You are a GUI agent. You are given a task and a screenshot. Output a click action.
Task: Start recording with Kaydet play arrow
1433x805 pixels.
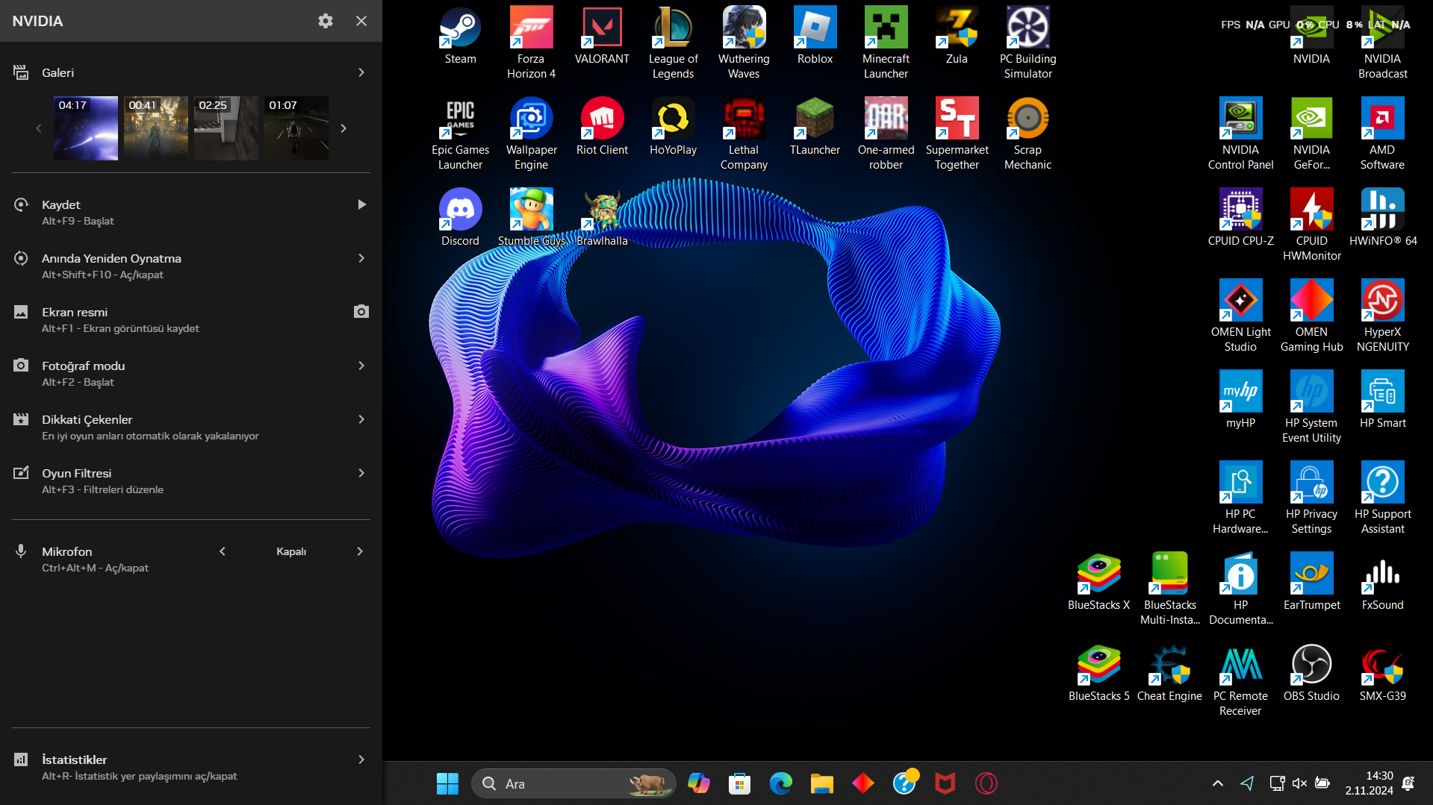tap(361, 204)
